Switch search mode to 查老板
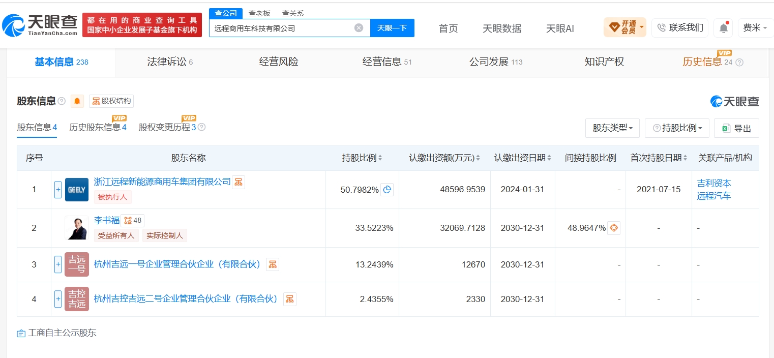The width and height of the screenshot is (774, 358). [259, 13]
